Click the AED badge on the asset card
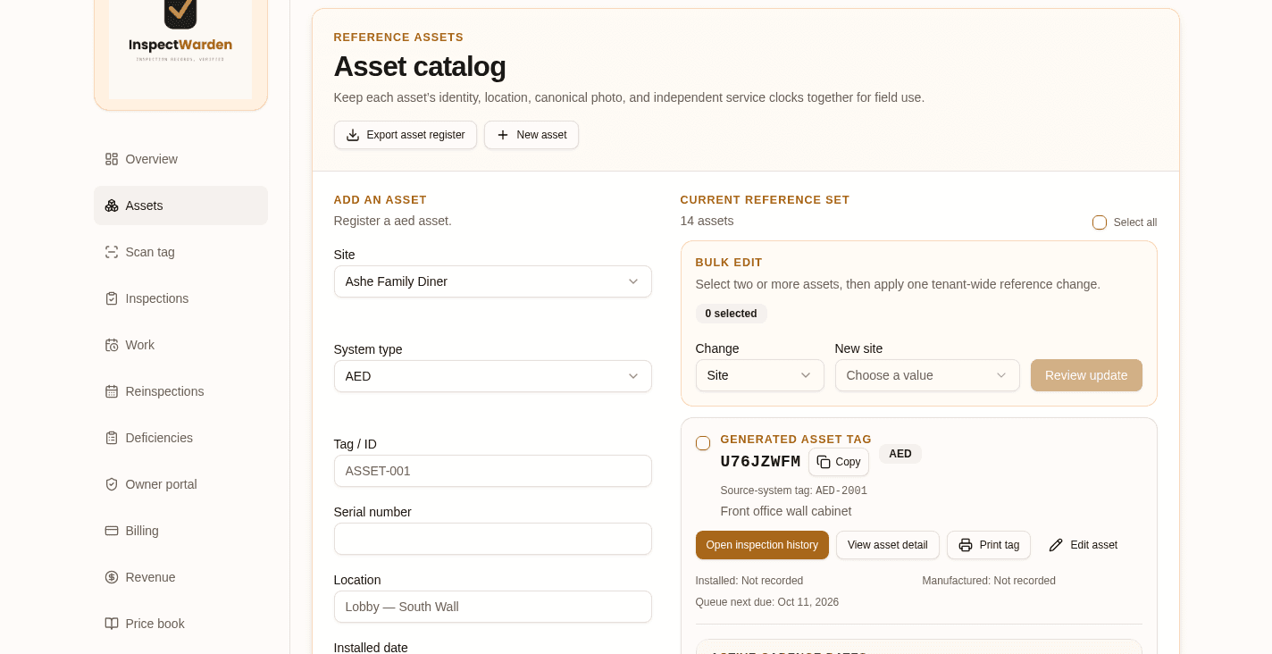The width and height of the screenshot is (1272, 654). [900, 454]
